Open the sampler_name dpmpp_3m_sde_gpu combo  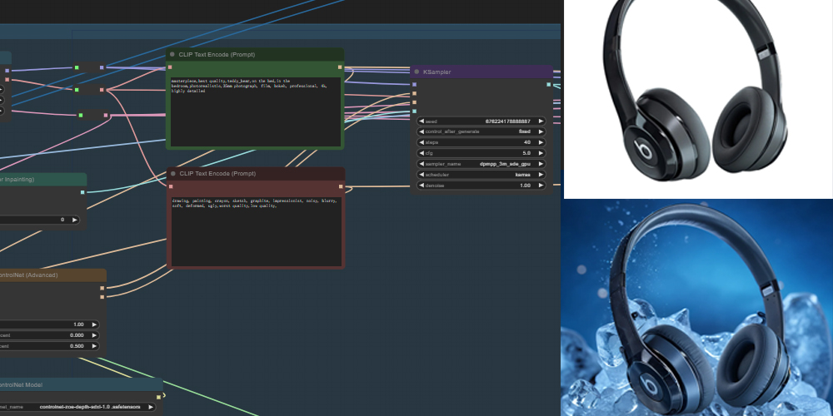click(481, 164)
